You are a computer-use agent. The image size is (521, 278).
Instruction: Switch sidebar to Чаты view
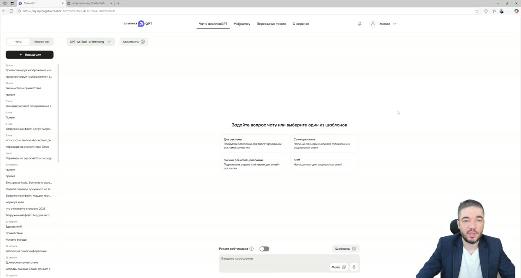tap(18, 42)
